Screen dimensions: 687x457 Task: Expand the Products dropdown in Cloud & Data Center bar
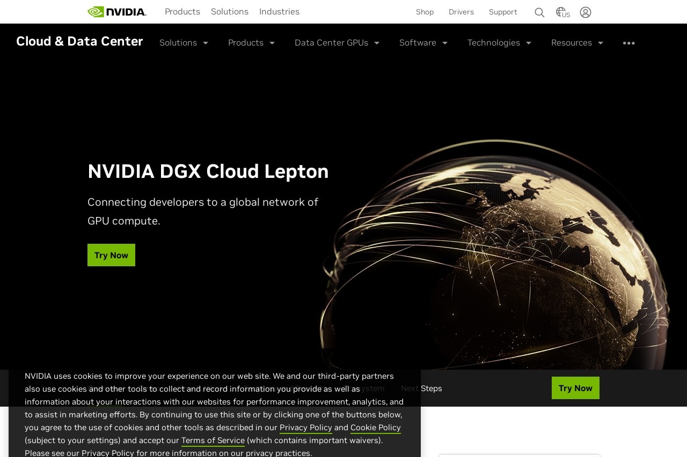coord(251,43)
